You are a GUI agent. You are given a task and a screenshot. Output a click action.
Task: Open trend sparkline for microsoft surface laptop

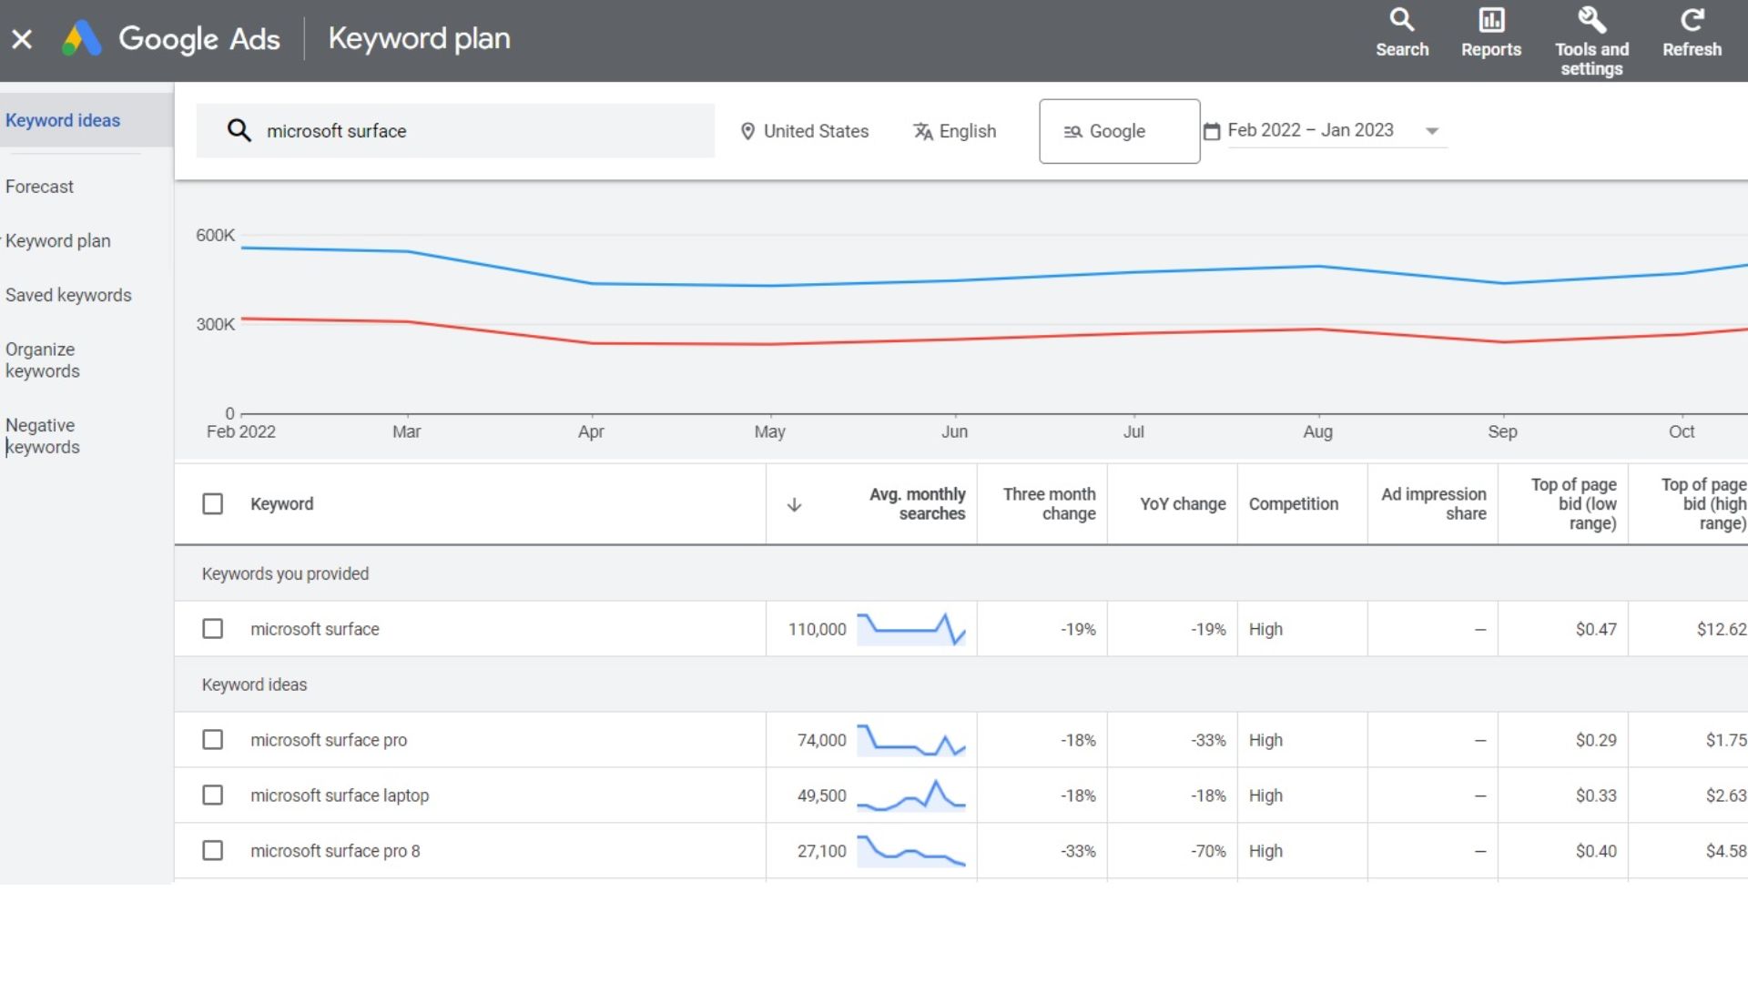tap(911, 796)
